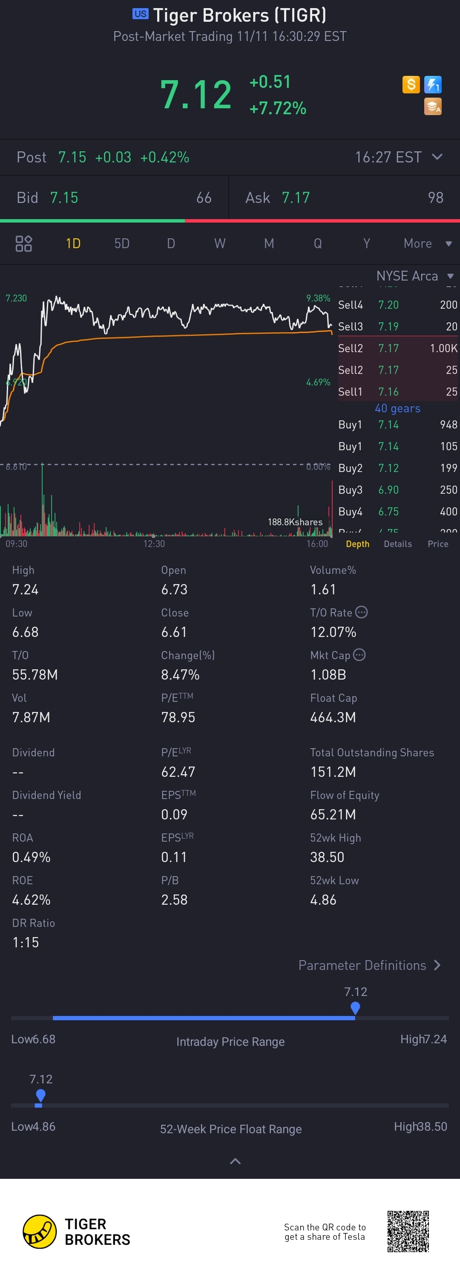Tap the current price 7.12
This screenshot has width=460, height=1285.
click(x=196, y=94)
